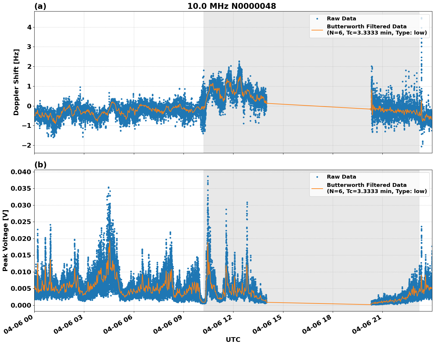Viewport: 435px width, 346px height.
Task: Click the "0.000" Peak Voltage tick label
Action: [21, 305]
